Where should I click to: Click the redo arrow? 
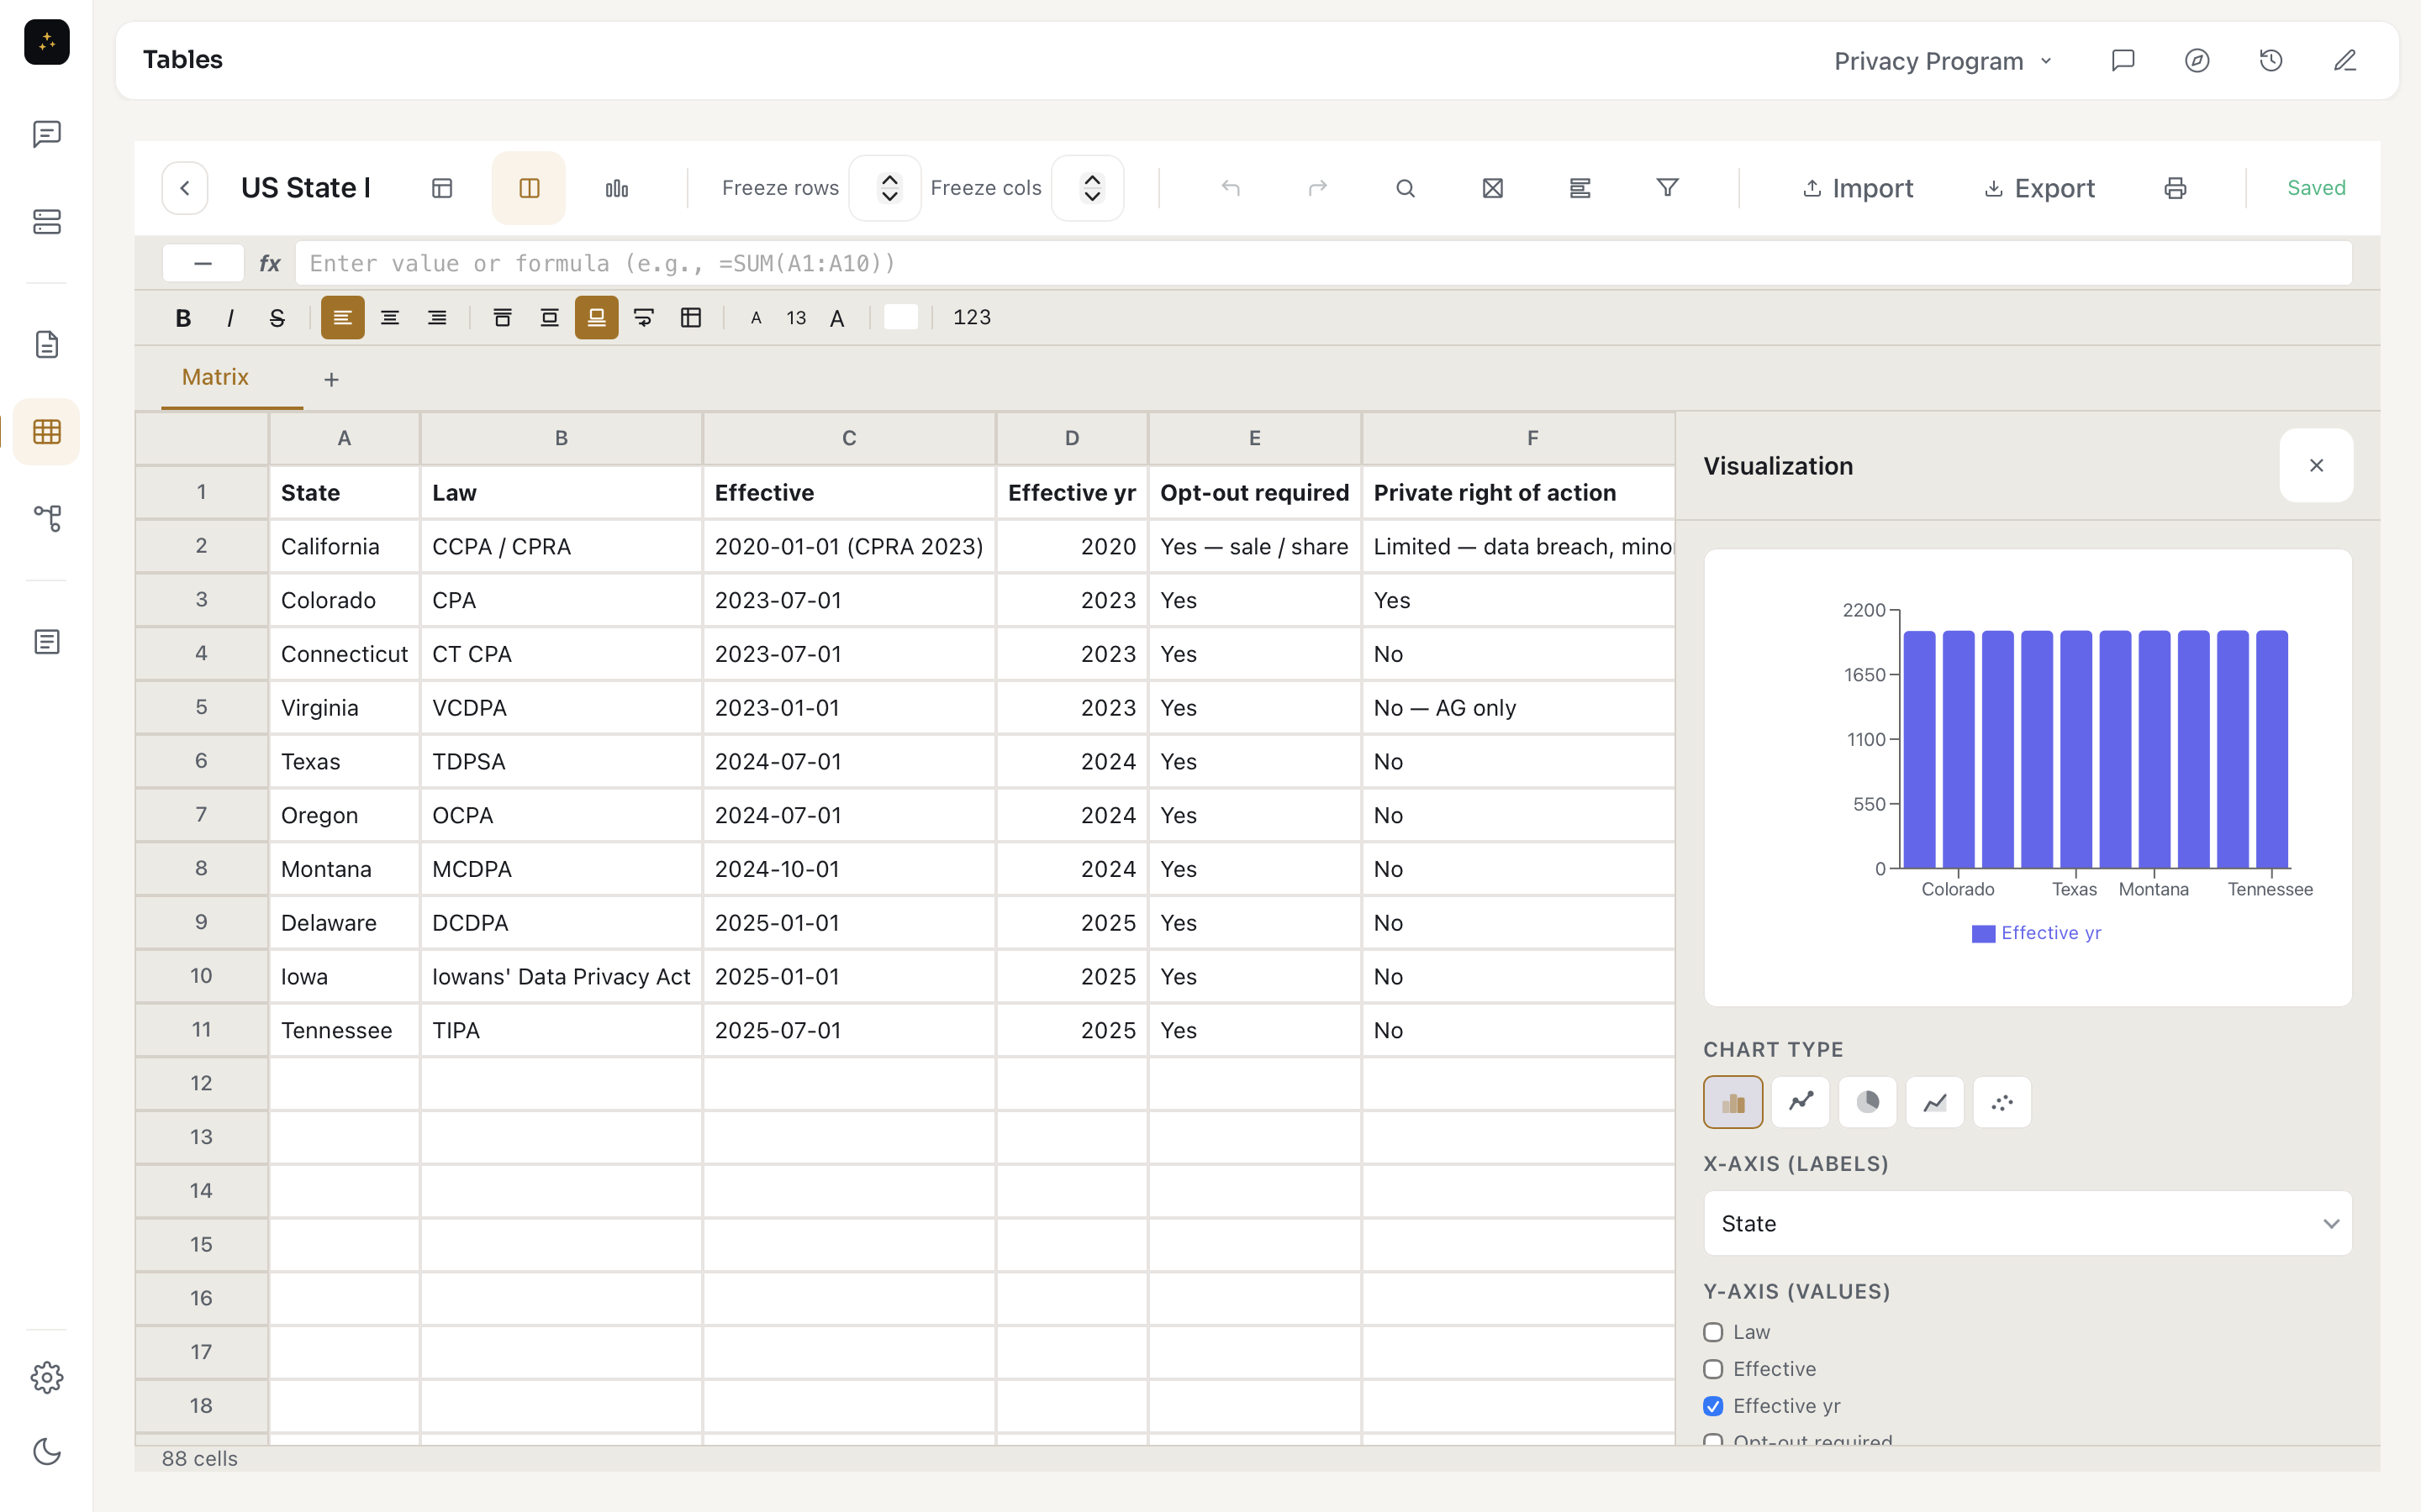(x=1317, y=188)
